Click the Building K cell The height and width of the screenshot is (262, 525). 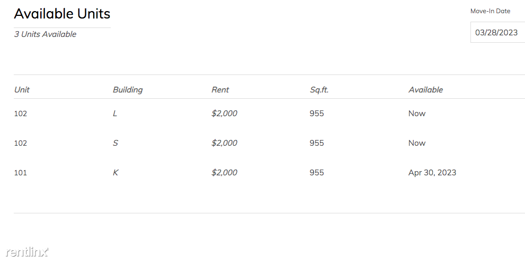(x=115, y=173)
